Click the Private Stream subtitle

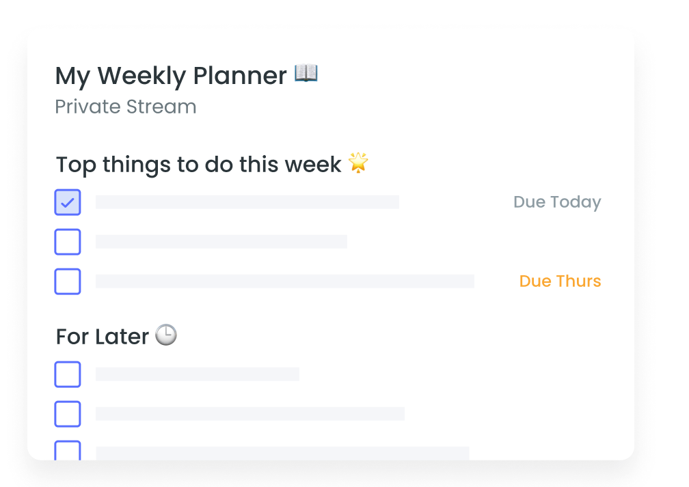[126, 107]
